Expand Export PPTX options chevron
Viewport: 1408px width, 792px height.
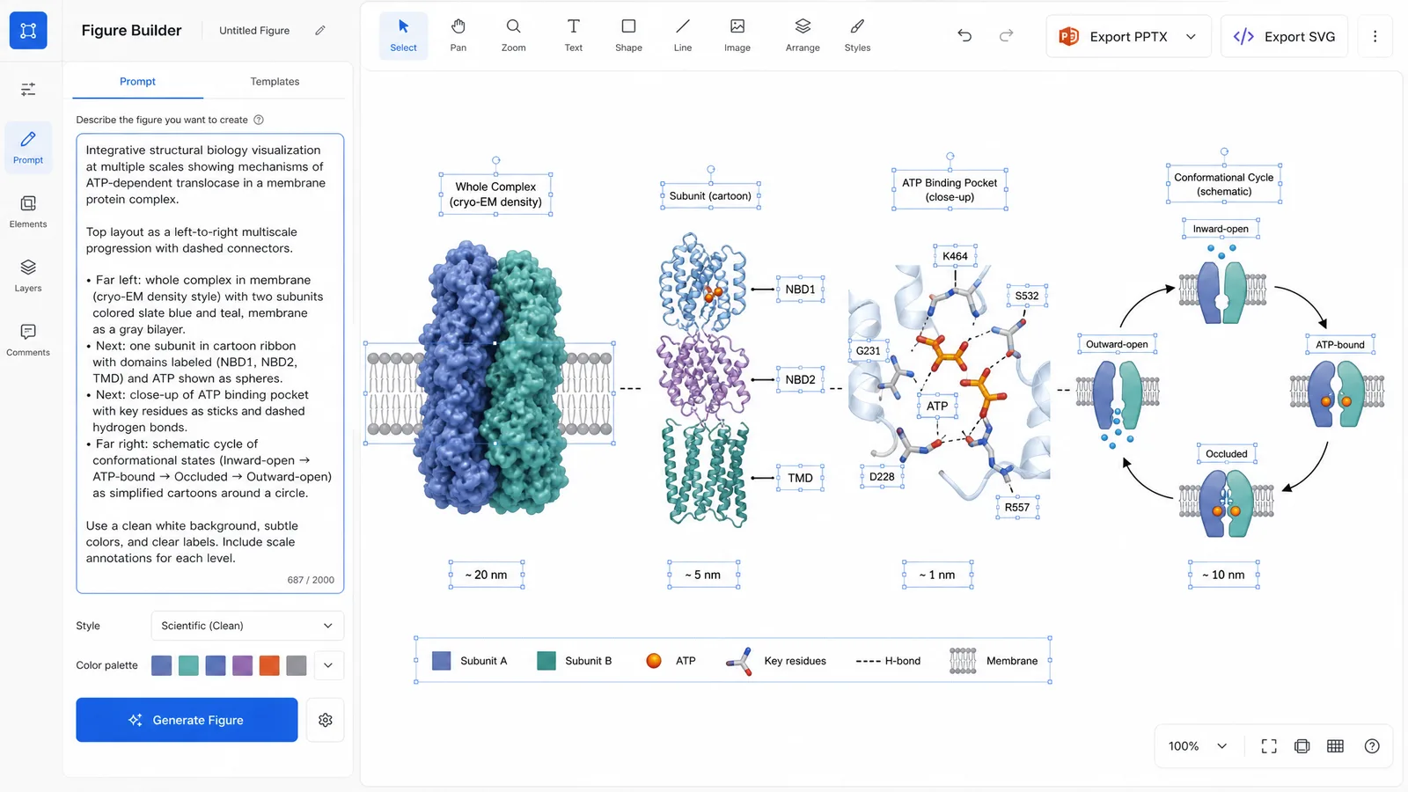[1191, 37]
